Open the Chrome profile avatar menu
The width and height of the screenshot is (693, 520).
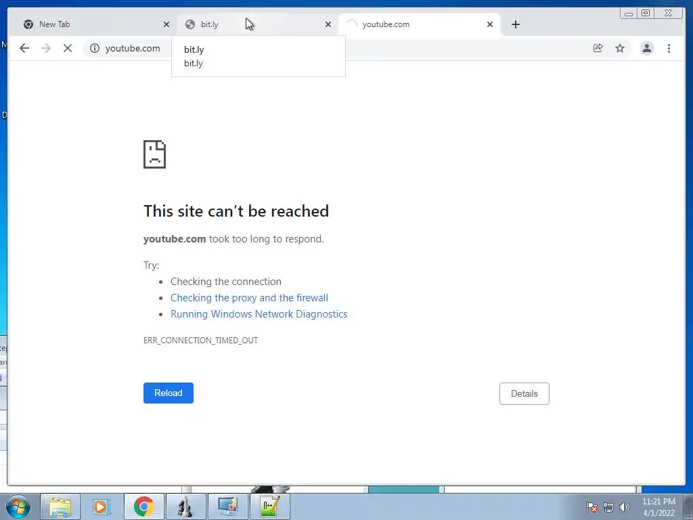646,48
